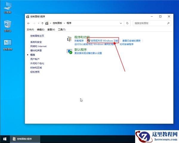Screen dimensions: 179x143
Task: Click 如何安装程序 link
Action: tap(126, 44)
